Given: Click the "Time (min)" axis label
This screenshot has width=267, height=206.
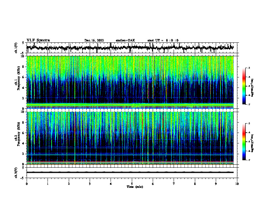Looking at the screenshot, I should click(135, 187).
